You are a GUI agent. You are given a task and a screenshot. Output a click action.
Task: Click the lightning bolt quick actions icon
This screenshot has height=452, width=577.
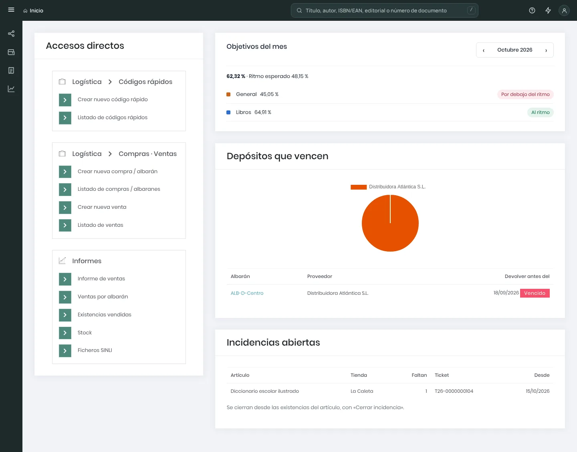(548, 10)
